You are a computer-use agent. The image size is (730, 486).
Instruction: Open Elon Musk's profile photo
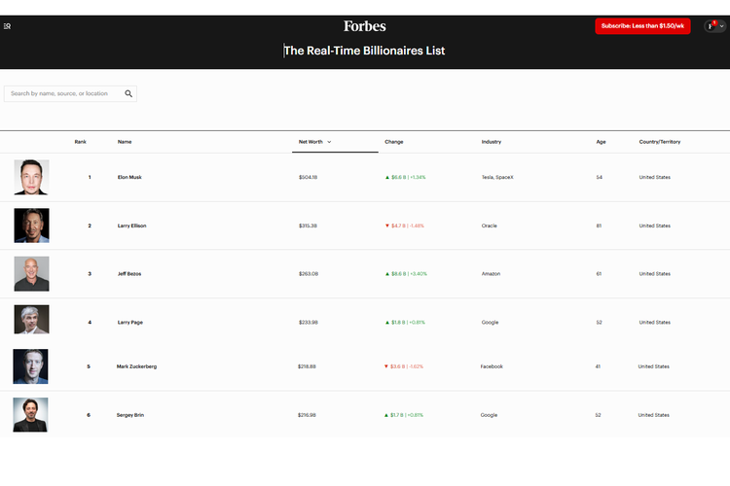(31, 177)
